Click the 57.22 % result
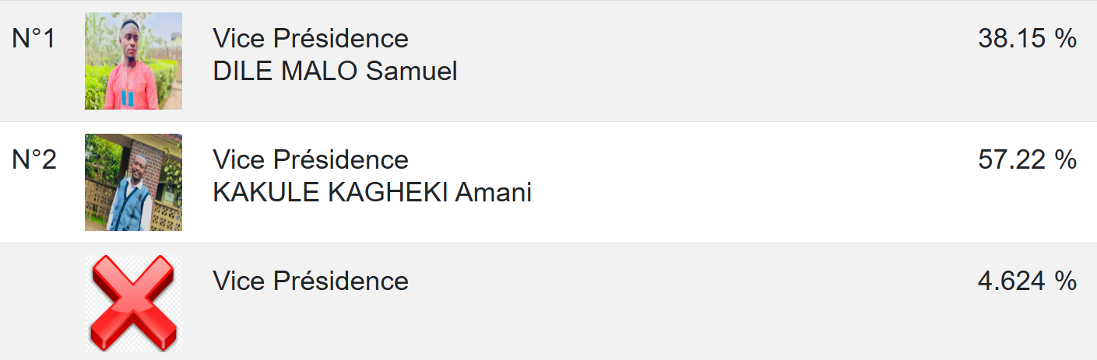The image size is (1097, 360). (1027, 159)
